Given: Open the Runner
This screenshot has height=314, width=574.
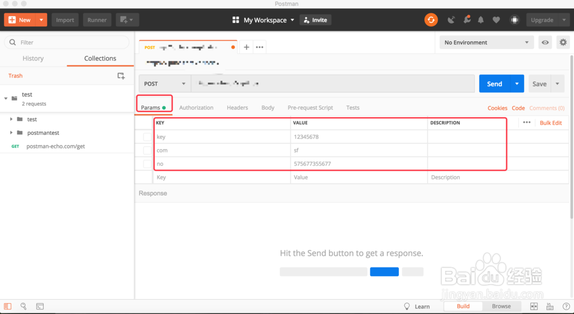Looking at the screenshot, I should pyautogui.click(x=97, y=20).
